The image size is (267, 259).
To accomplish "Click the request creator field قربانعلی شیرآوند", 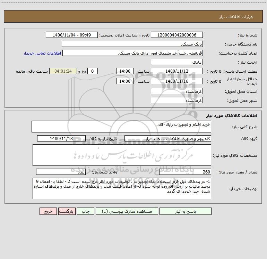I will (x=132, y=53).
